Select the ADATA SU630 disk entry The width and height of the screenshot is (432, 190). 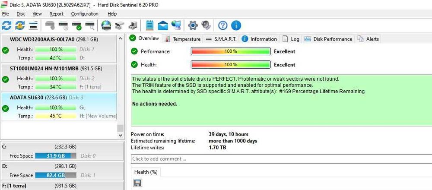(x=59, y=107)
